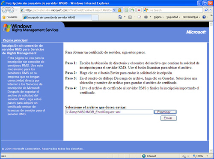Viewport: 214px width, 159px height.
Task: Open the Seguridad menu
Action: tap(173, 17)
